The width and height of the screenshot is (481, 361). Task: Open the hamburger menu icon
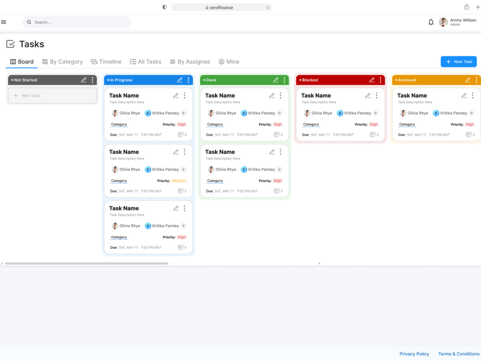4,22
